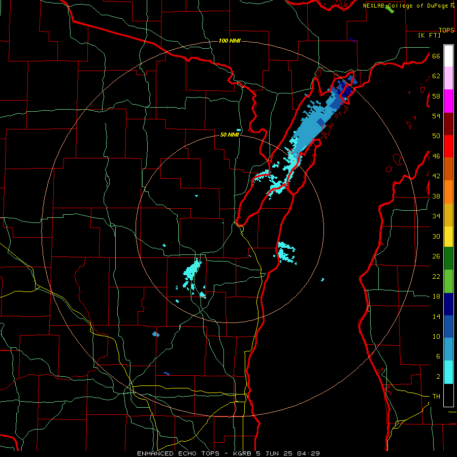Click the legend value '6'
The height and width of the screenshot is (457, 457).
pyautogui.click(x=438, y=356)
